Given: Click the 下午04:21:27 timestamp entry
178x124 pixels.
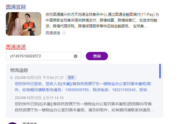Looking at the screenshot, I should (x=39, y=78).
